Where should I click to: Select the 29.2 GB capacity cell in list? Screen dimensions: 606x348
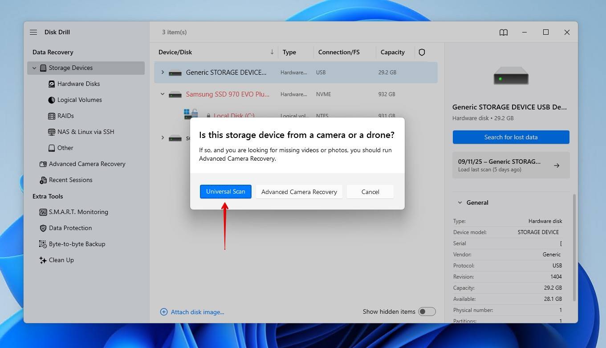[x=388, y=73]
